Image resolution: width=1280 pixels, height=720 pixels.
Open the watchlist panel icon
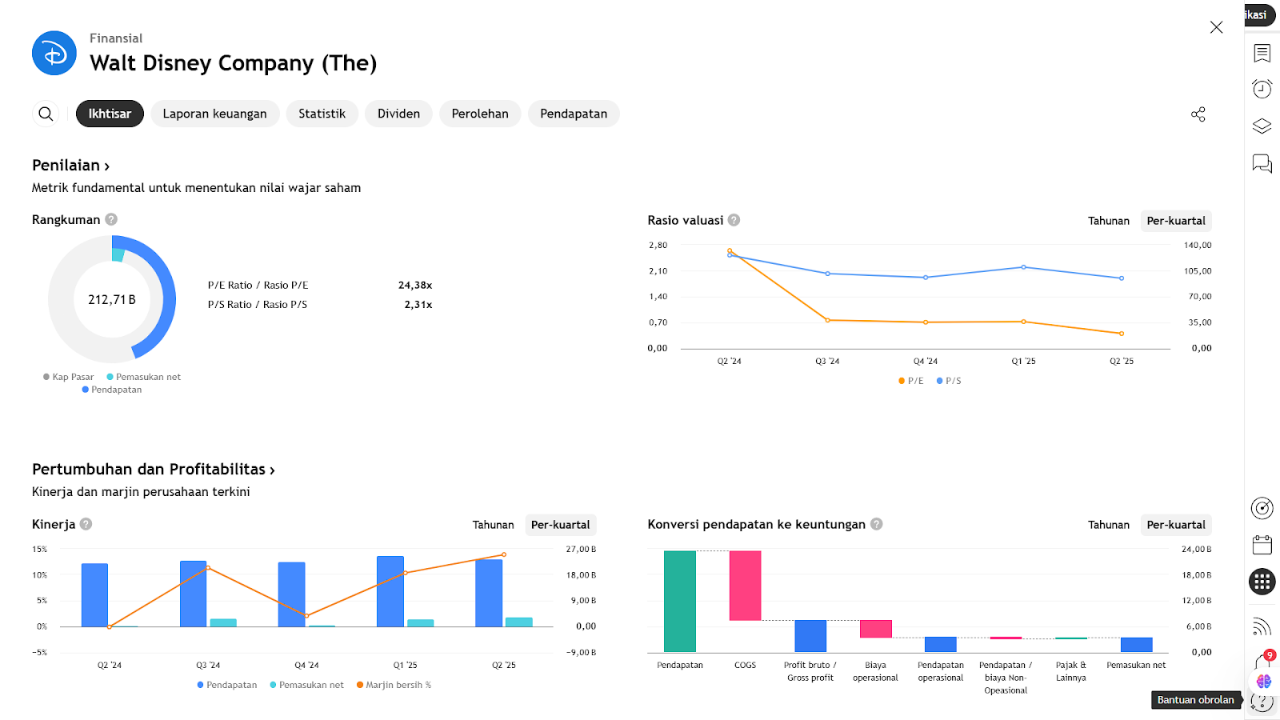point(1262,54)
